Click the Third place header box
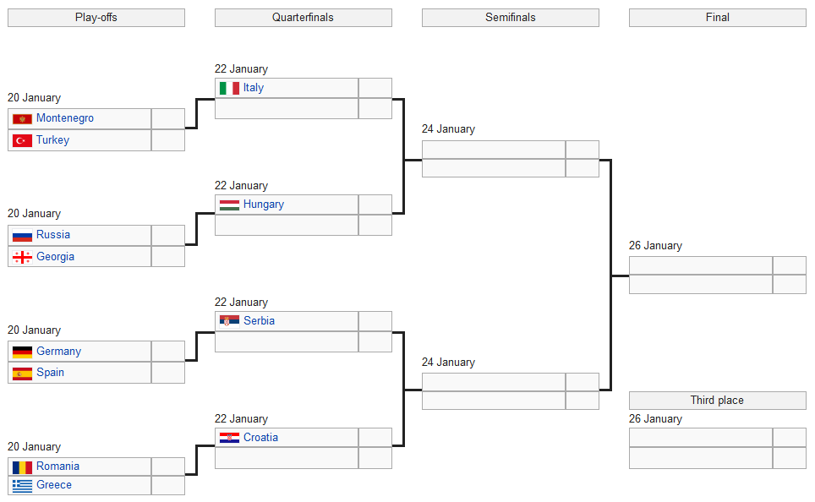This screenshot has height=502, width=815. (717, 401)
